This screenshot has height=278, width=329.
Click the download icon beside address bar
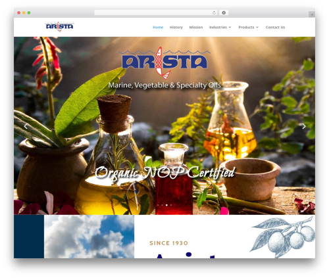[224, 13]
